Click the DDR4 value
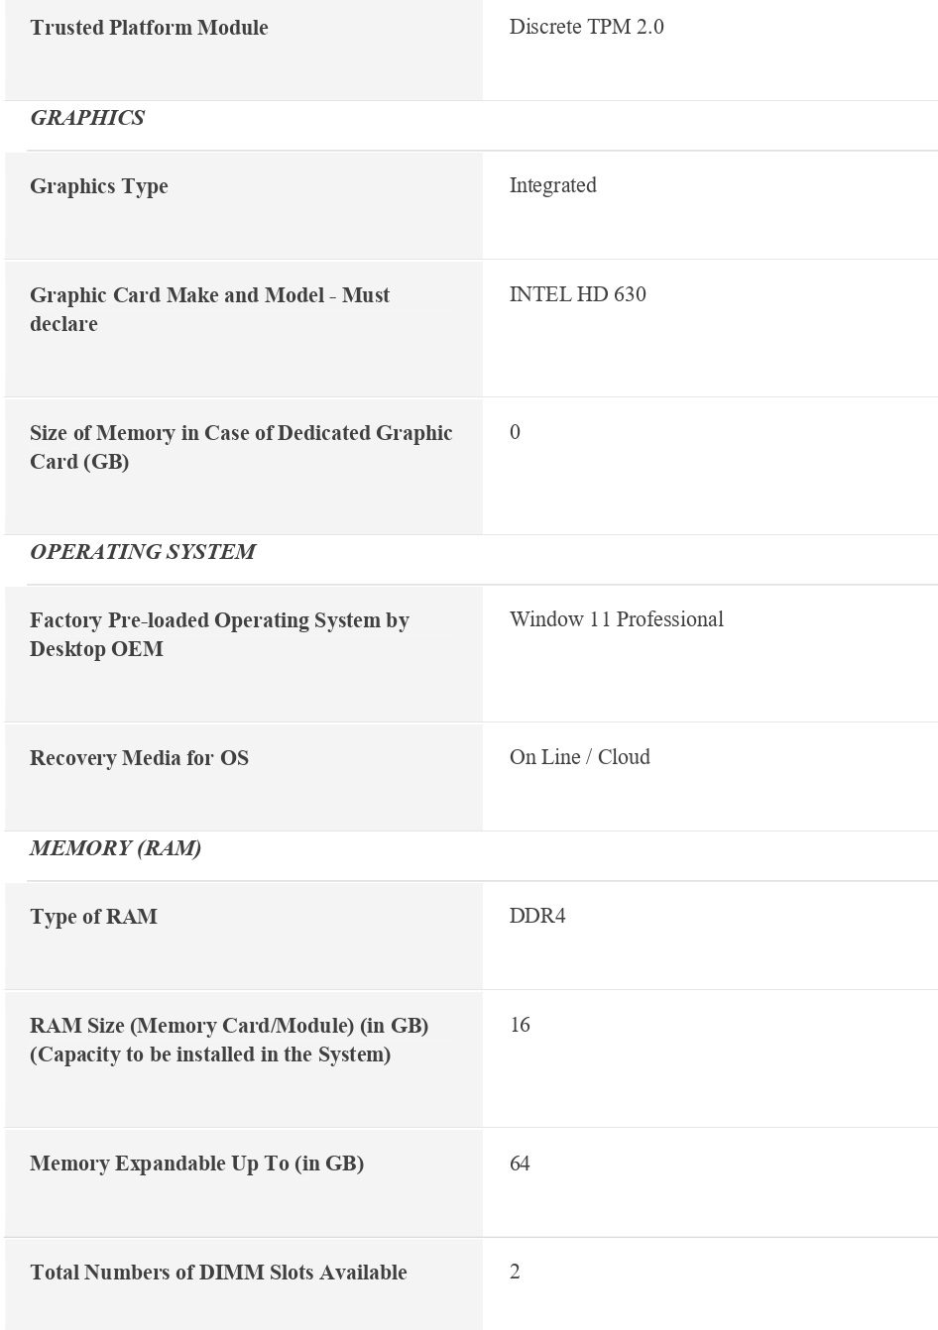 (x=537, y=916)
